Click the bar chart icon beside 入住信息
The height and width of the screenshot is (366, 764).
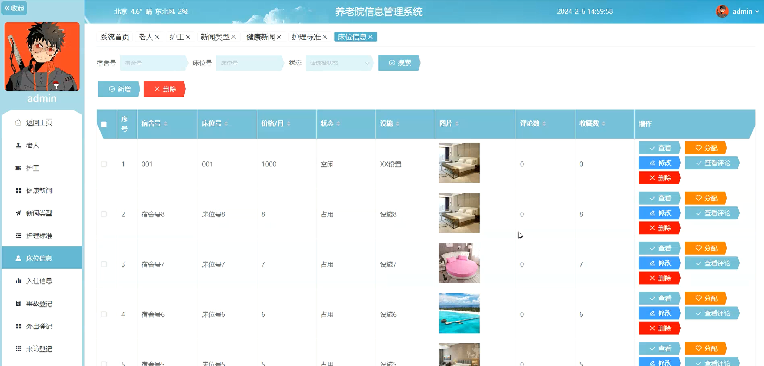click(18, 281)
